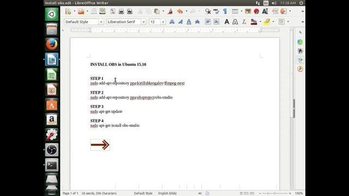Click the Clear Direct Formatting icon
The height and width of the screenshot is (196, 349).
(x=244, y=22)
